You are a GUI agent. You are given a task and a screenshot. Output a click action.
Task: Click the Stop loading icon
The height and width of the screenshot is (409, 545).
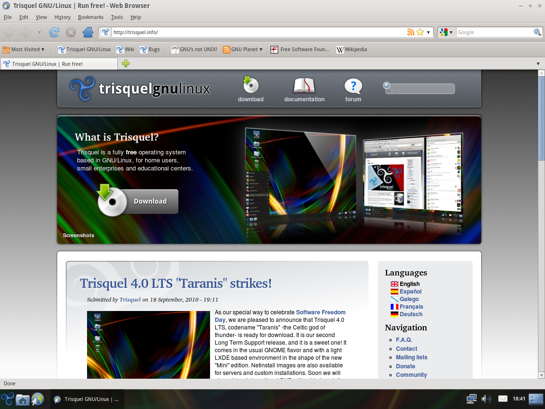pyautogui.click(x=71, y=32)
